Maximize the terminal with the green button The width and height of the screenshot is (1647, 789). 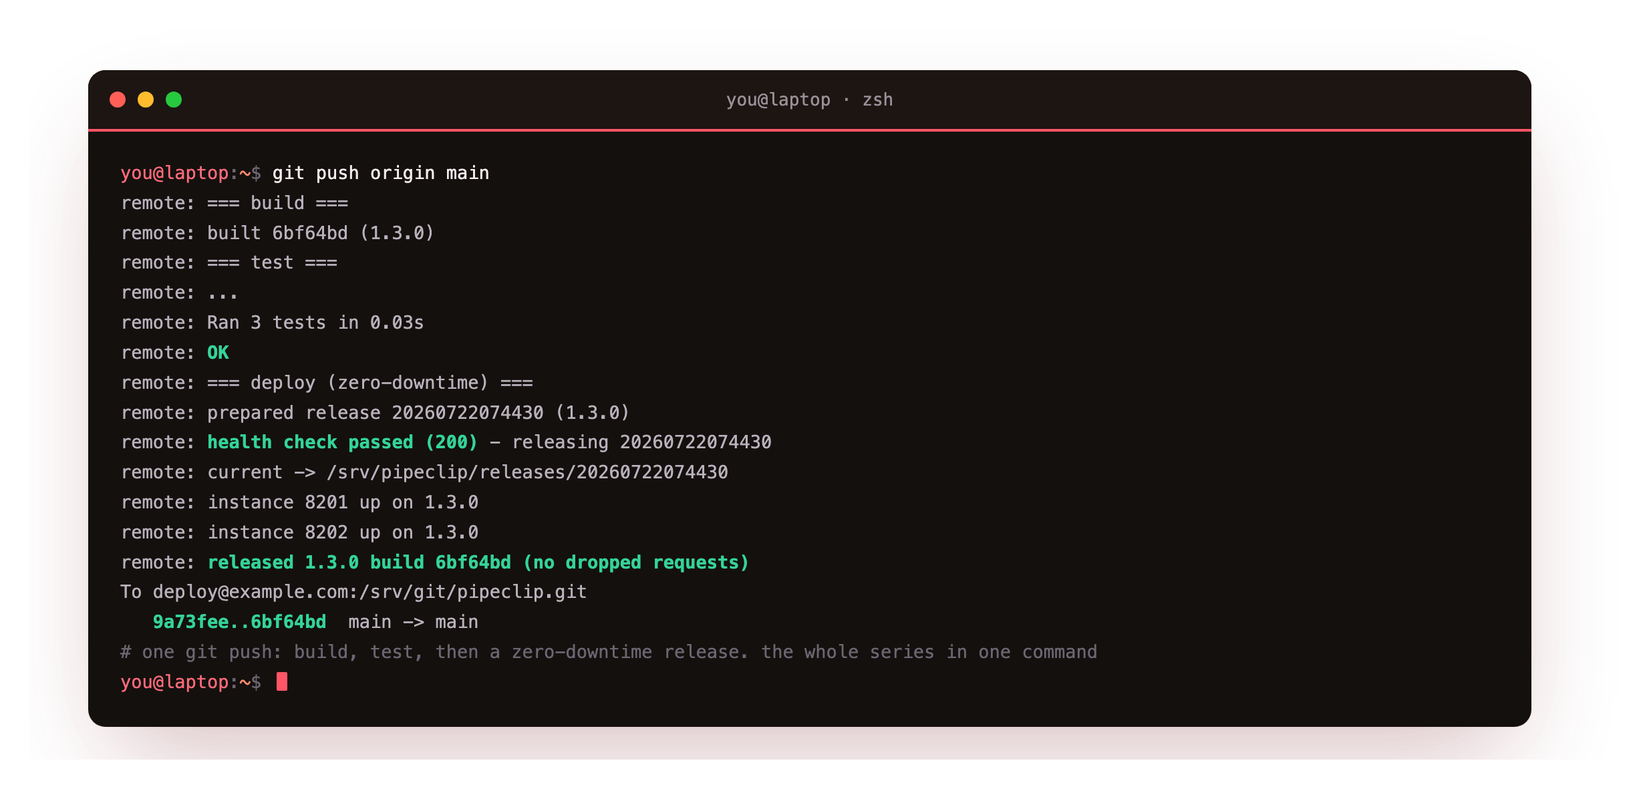point(174,100)
